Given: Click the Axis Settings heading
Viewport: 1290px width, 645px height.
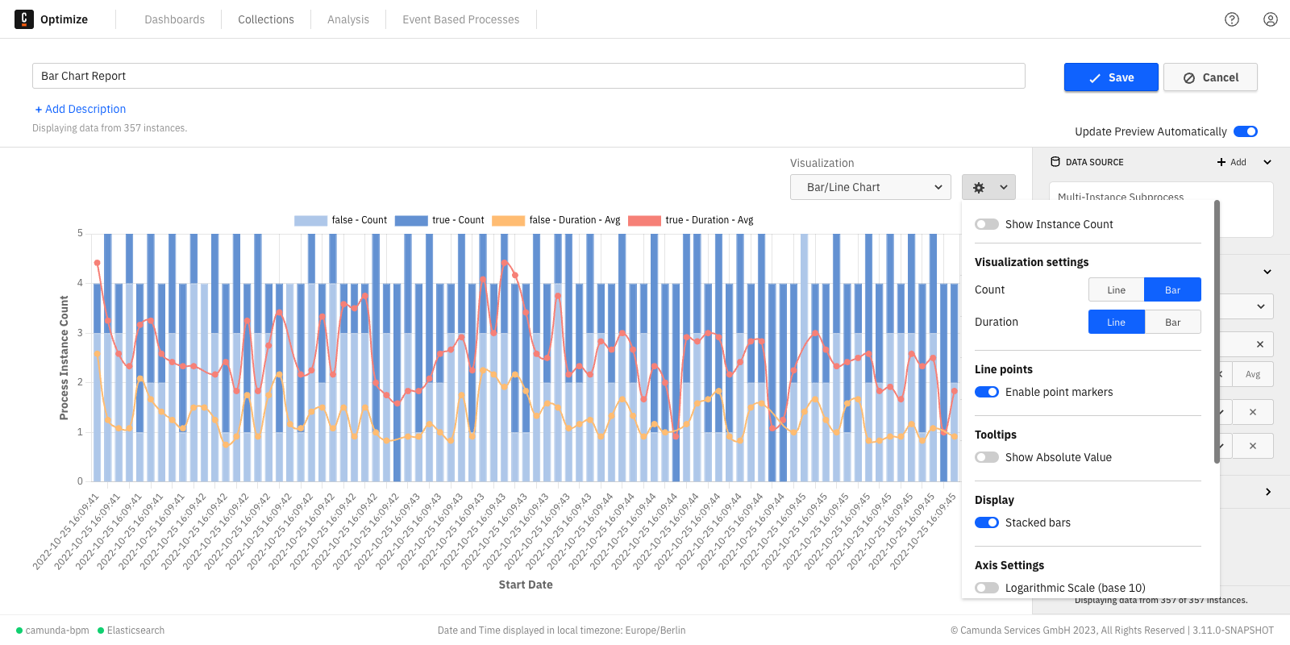Looking at the screenshot, I should point(1009,565).
